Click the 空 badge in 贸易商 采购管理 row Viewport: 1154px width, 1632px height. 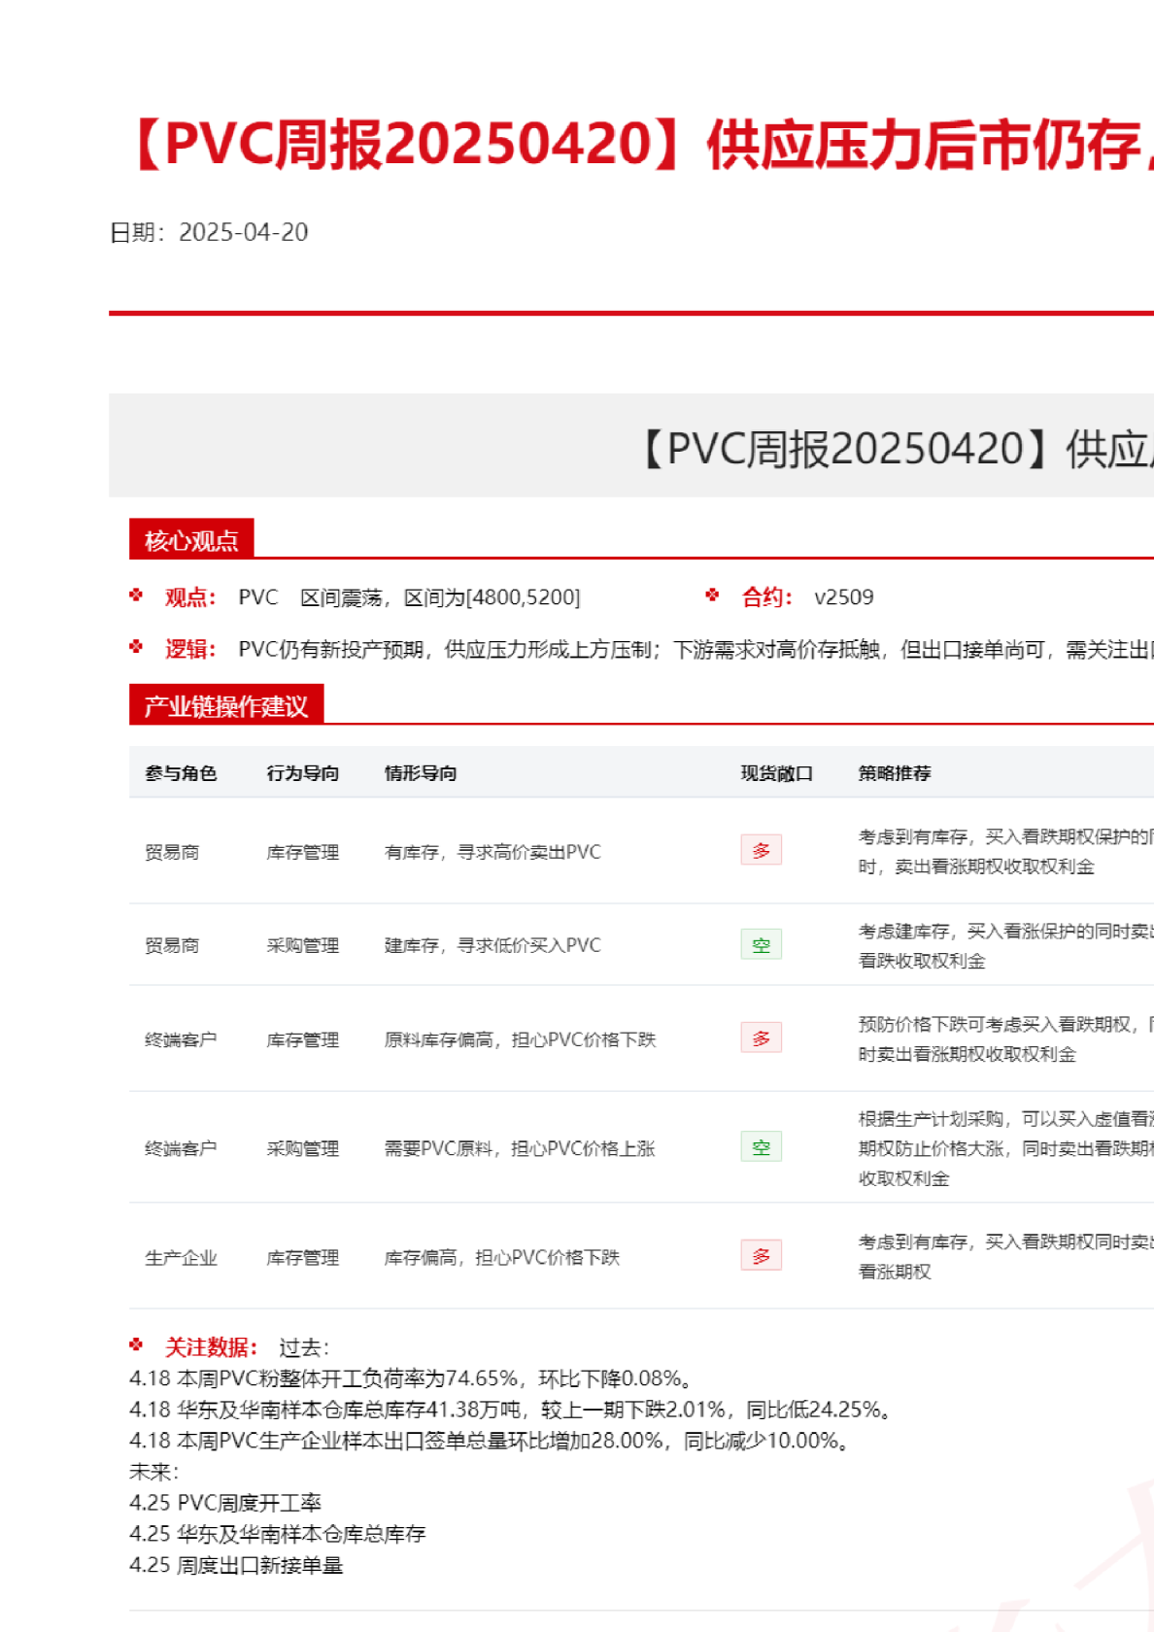(x=761, y=945)
